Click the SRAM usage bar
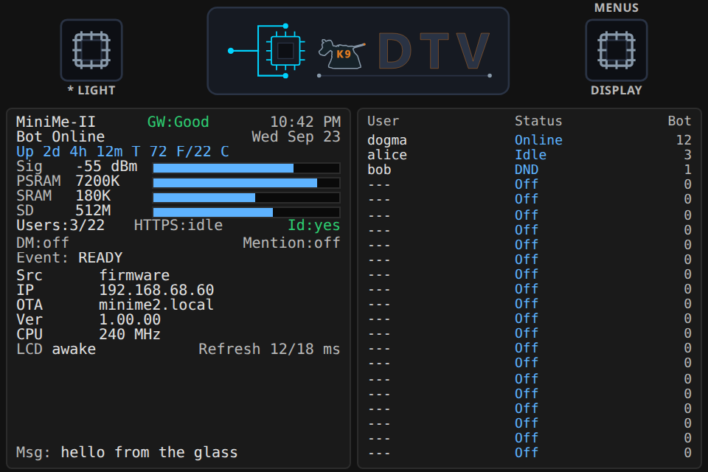 point(246,198)
